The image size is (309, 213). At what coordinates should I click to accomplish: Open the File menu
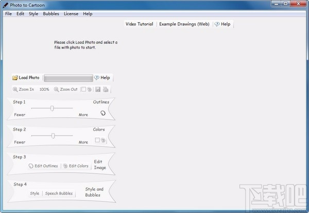click(8, 14)
